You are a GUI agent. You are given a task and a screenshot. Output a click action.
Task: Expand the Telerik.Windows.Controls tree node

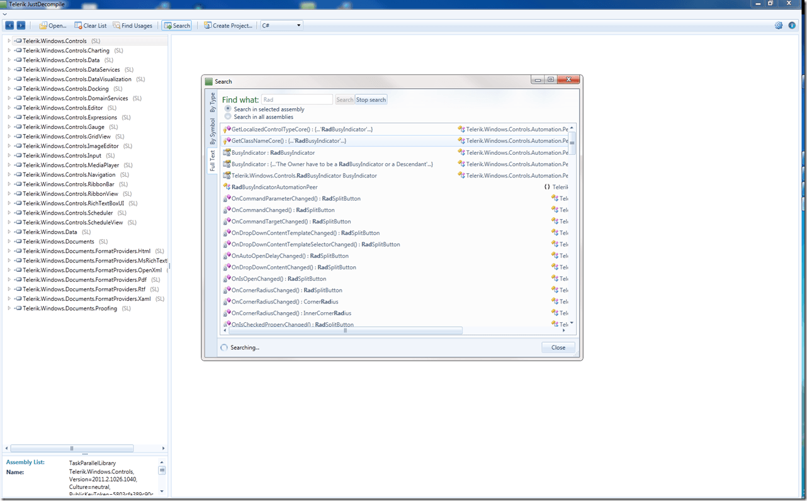(x=9, y=41)
